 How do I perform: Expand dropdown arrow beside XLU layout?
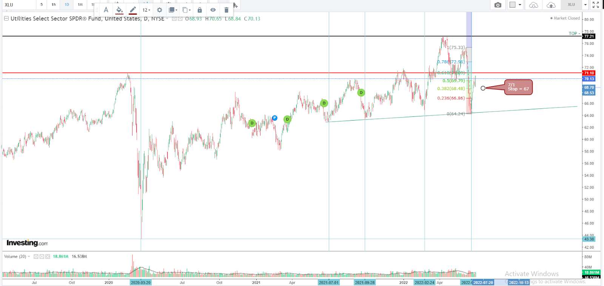click(586, 5)
